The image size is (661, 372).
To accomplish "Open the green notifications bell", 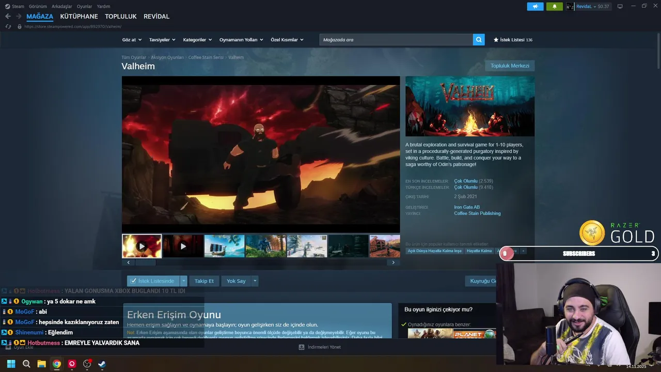I will coord(555,6).
